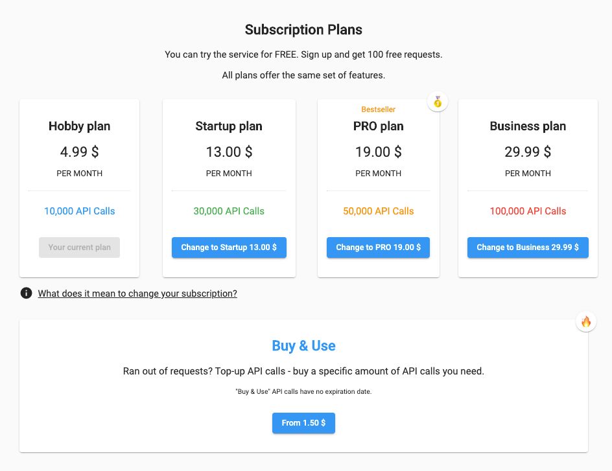Click the info icon next to subscription question

(26, 293)
